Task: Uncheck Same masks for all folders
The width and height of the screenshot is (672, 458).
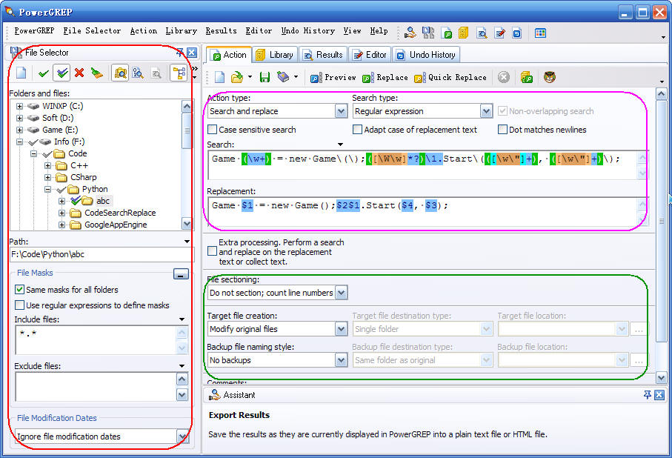Action: (x=19, y=290)
